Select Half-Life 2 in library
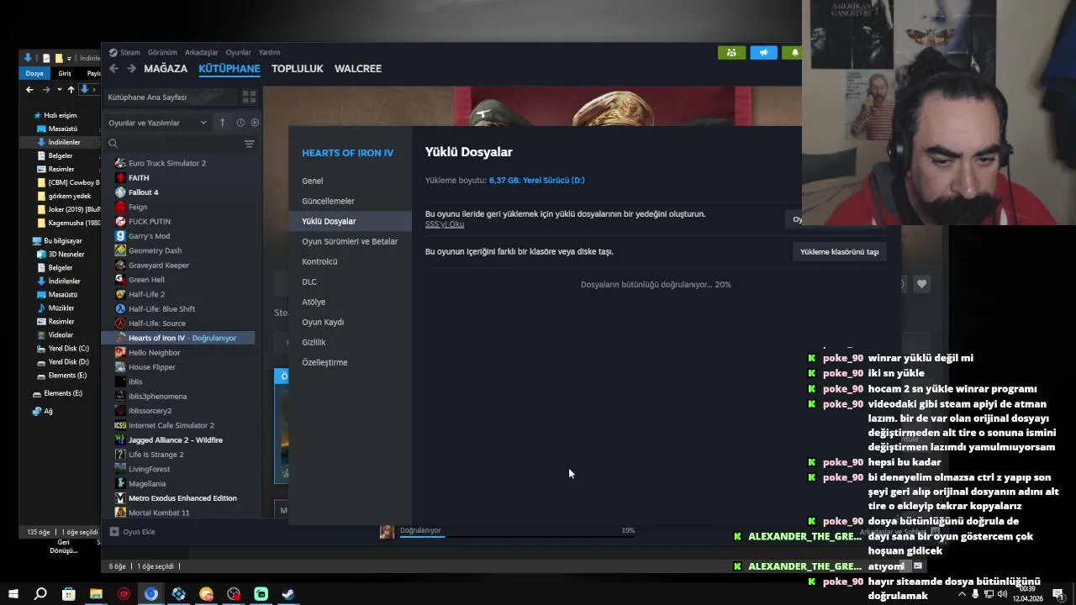1076x605 pixels. click(178, 294)
